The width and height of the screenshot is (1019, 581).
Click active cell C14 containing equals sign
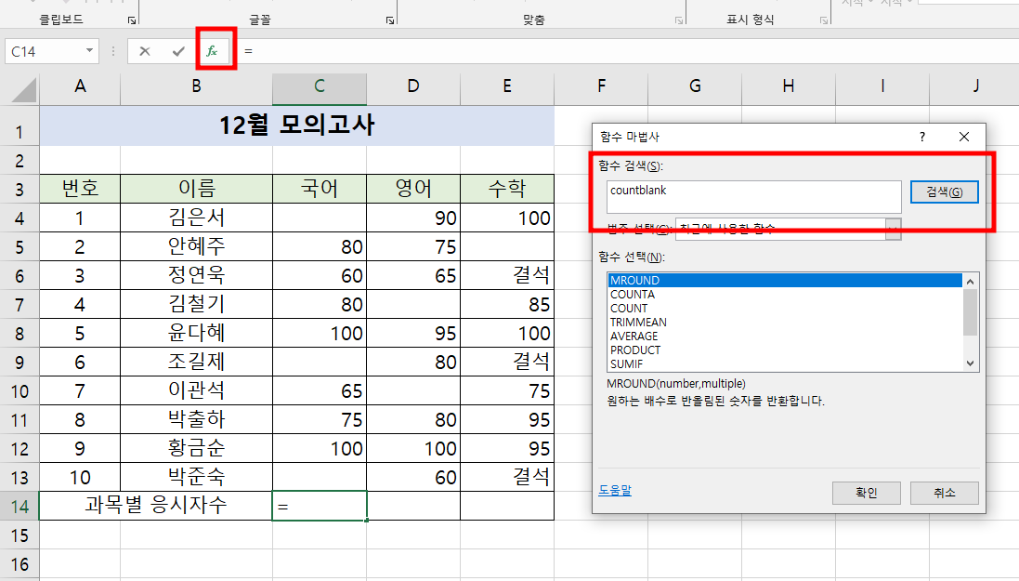320,506
